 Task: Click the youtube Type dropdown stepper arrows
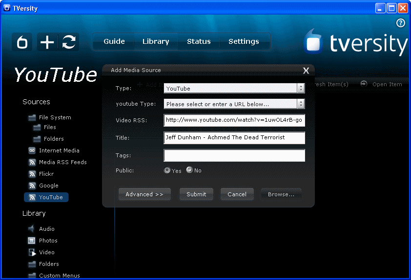[301, 104]
